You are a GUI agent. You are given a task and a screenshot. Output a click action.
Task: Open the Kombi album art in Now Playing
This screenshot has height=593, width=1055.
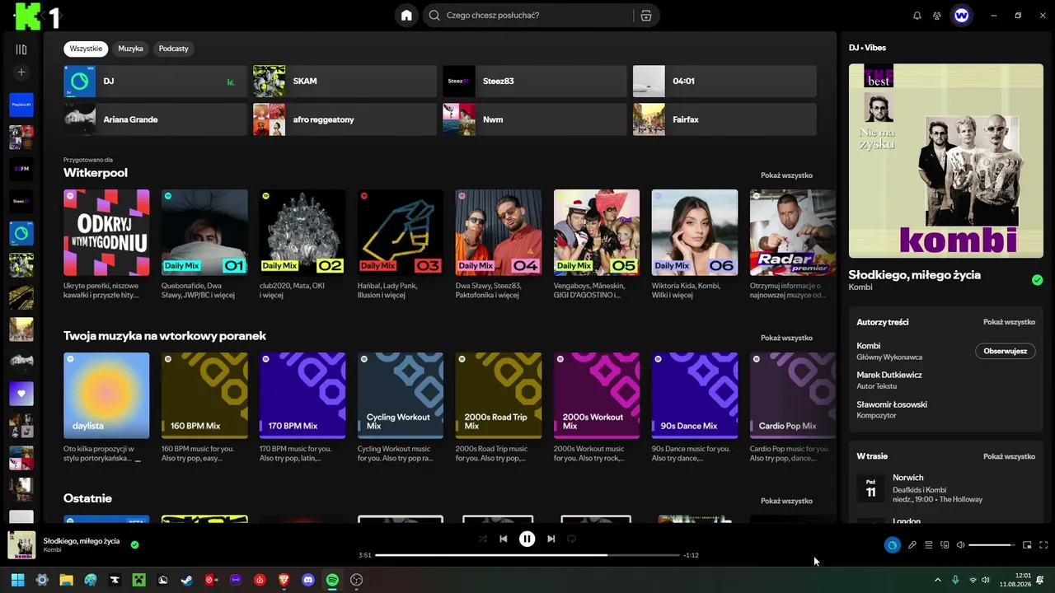(x=946, y=161)
